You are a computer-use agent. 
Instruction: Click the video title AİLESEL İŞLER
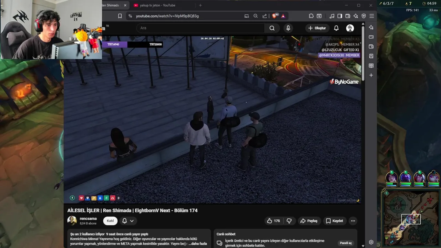132,210
